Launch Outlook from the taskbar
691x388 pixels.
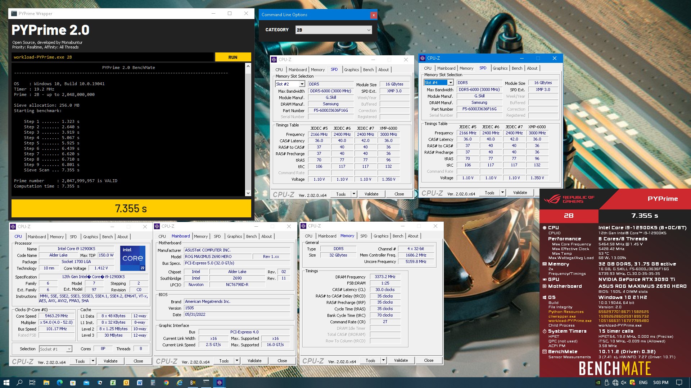(126, 383)
